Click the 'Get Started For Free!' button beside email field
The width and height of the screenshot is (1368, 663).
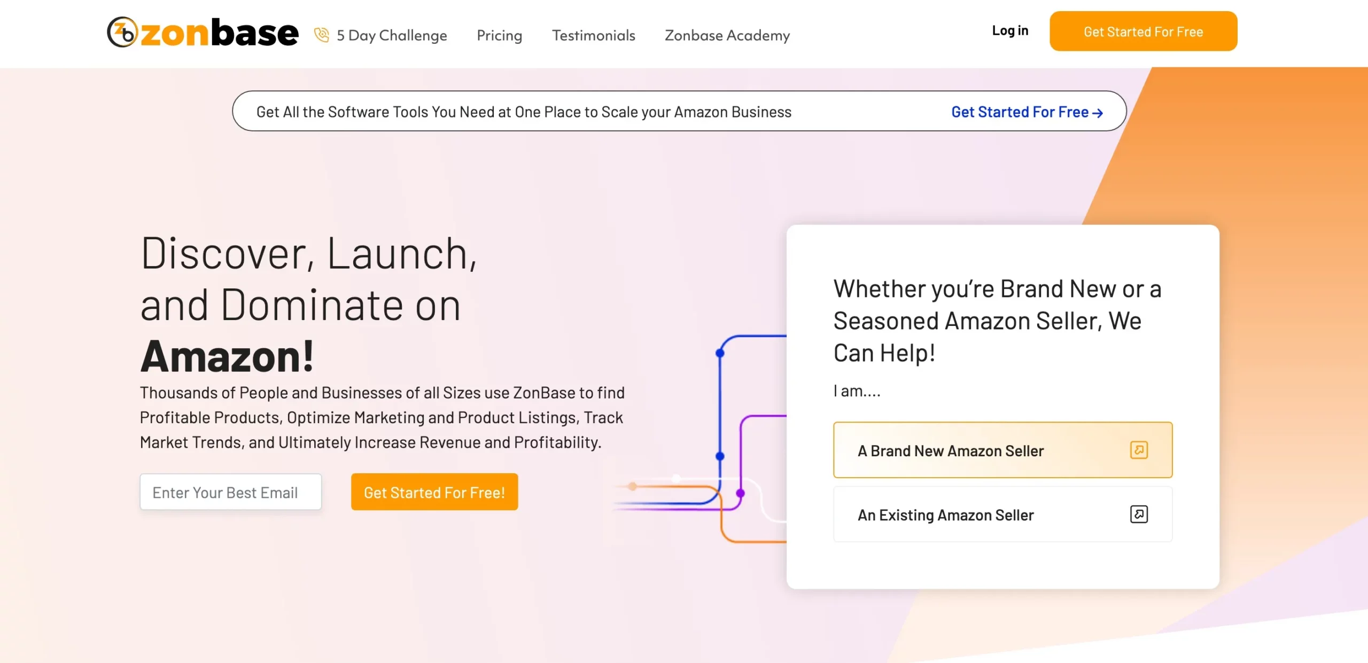point(434,492)
